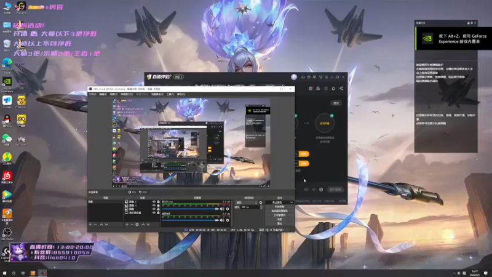Open the Windows Start button
492x277 pixels.
pos(4,273)
